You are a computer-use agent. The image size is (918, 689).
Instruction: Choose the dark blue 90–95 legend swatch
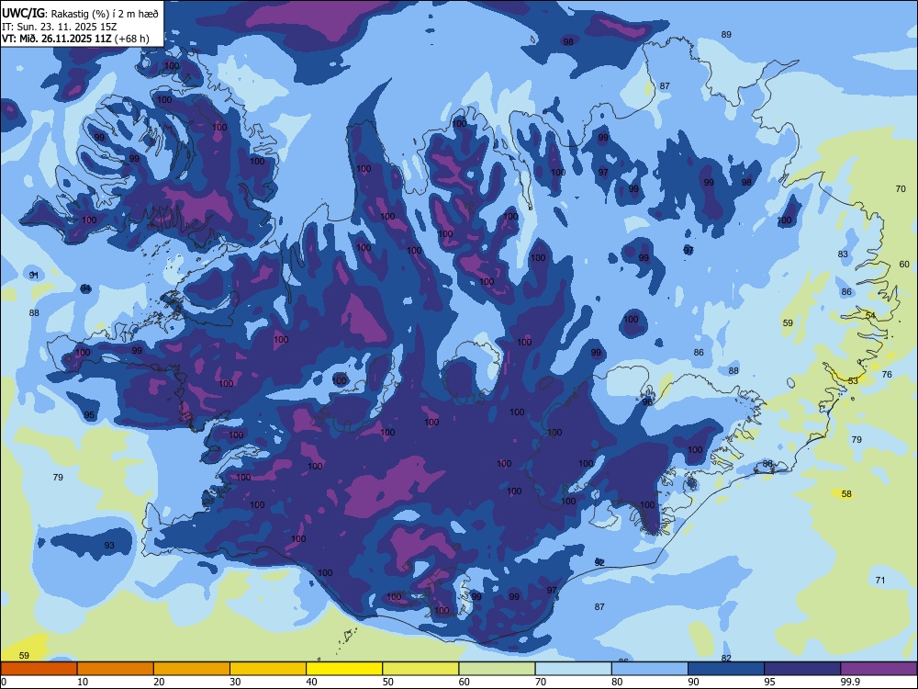726,669
